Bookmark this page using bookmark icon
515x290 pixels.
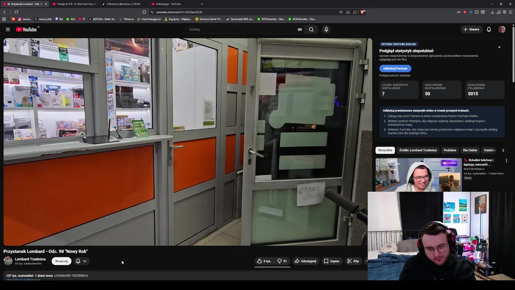pyautogui.click(x=144, y=12)
